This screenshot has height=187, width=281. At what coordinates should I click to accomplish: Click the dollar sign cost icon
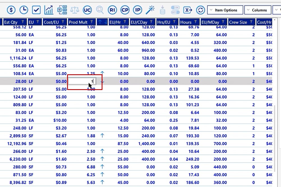(11, 10)
